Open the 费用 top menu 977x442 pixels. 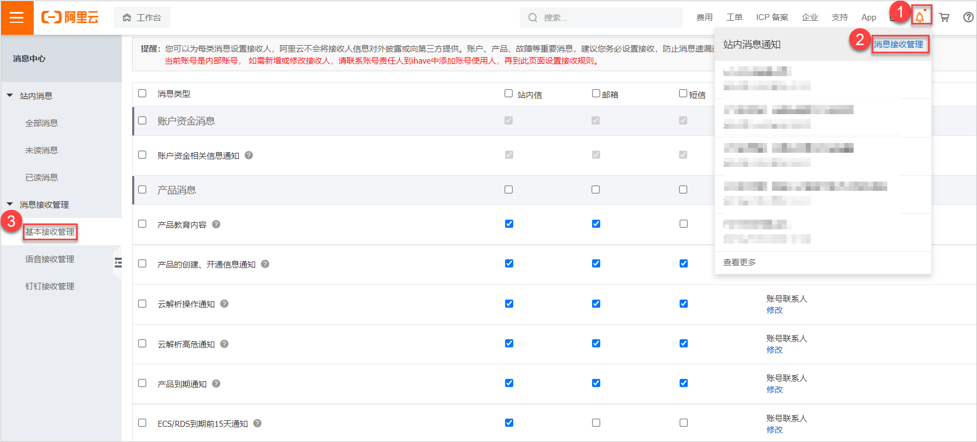pos(705,17)
